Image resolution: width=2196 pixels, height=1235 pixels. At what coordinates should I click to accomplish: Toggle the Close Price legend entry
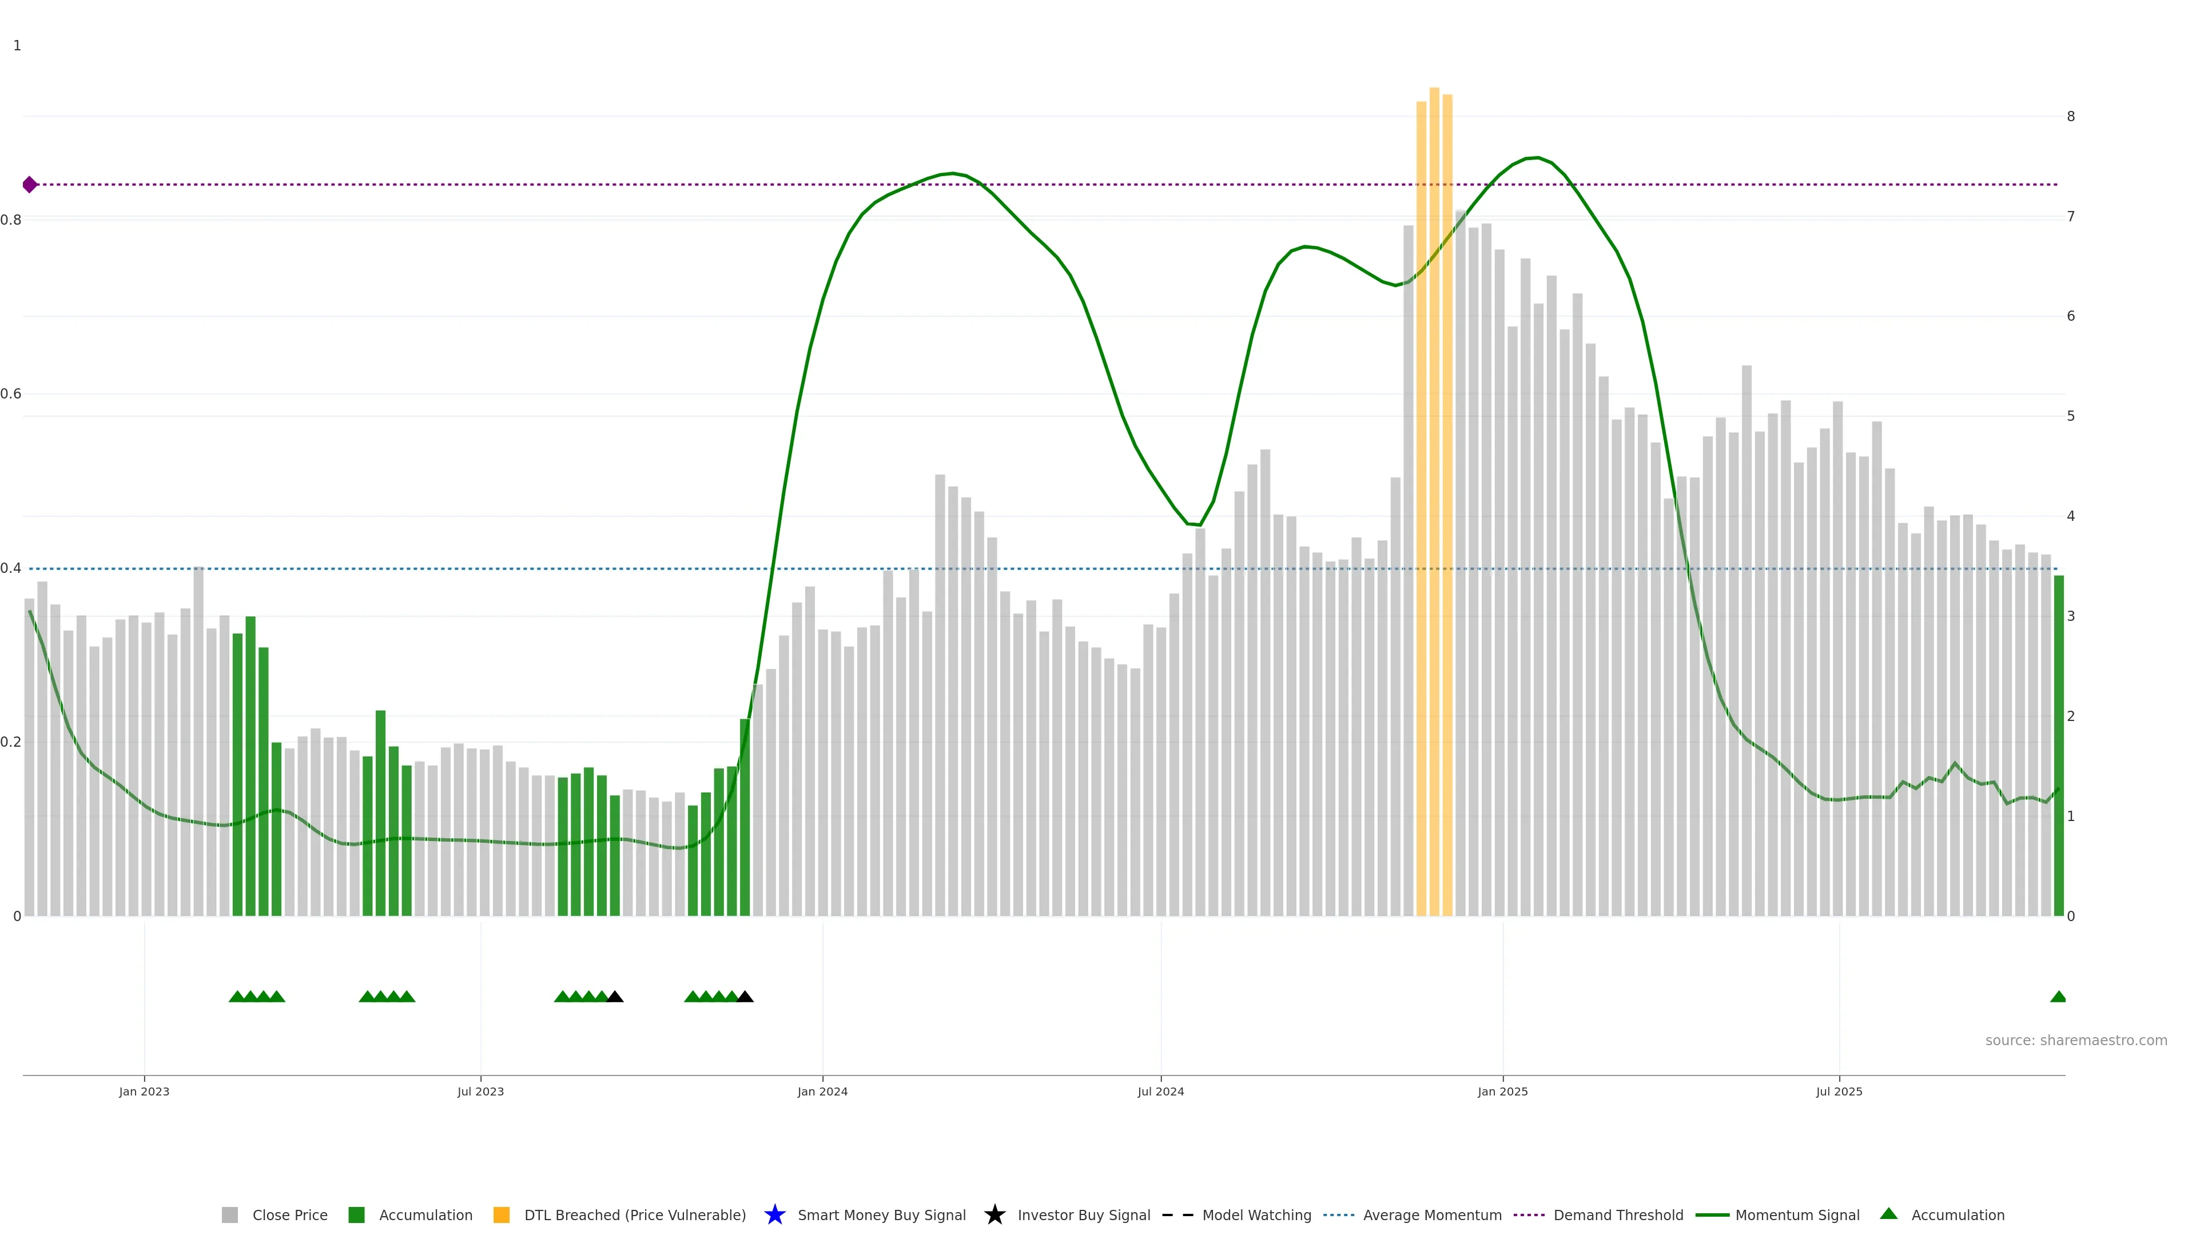click(x=289, y=1216)
